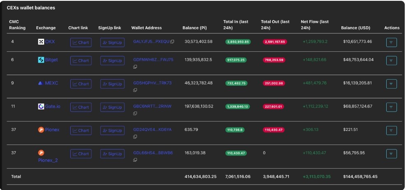Click the CMC Ranking column header

17,25
